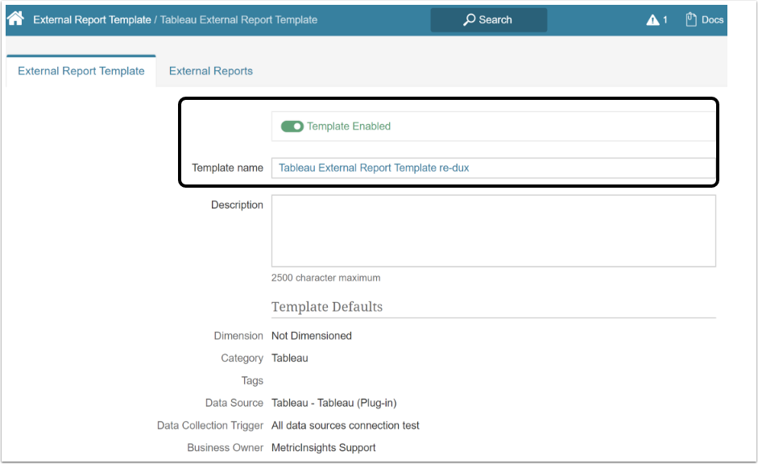Image resolution: width=758 pixels, height=464 pixels.
Task: Click the Tags label
Action: point(252,381)
